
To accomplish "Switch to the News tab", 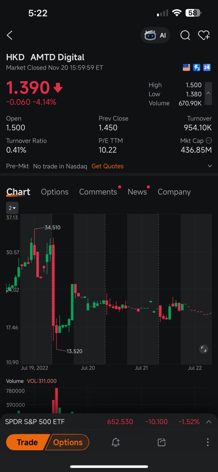I will [x=137, y=192].
